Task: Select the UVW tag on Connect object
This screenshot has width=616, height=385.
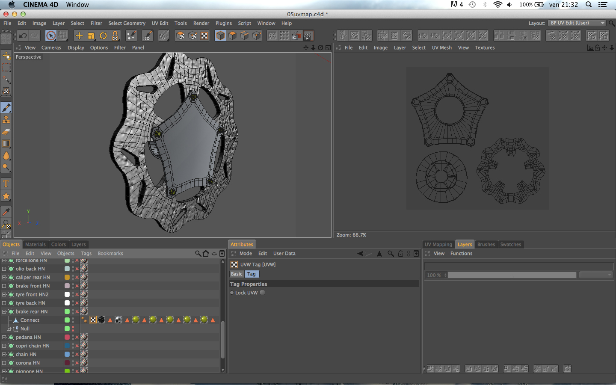Action: coord(93,320)
